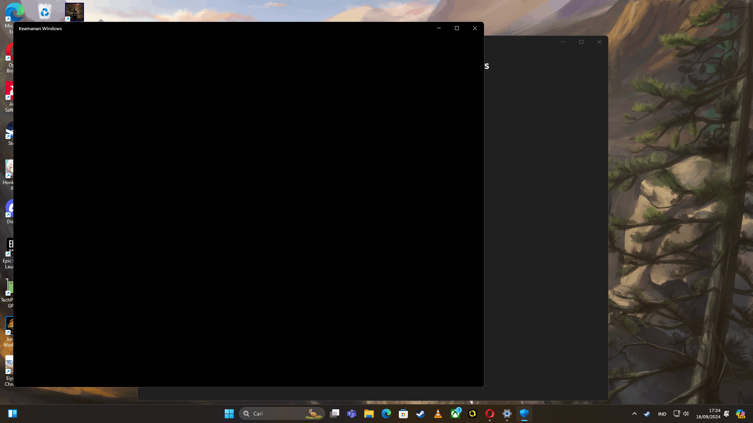Open clock and date 17:24 flyout

click(x=708, y=414)
